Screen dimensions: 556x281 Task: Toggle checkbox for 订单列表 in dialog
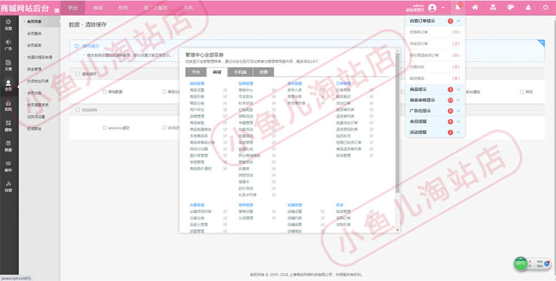pyautogui.click(x=371, y=90)
